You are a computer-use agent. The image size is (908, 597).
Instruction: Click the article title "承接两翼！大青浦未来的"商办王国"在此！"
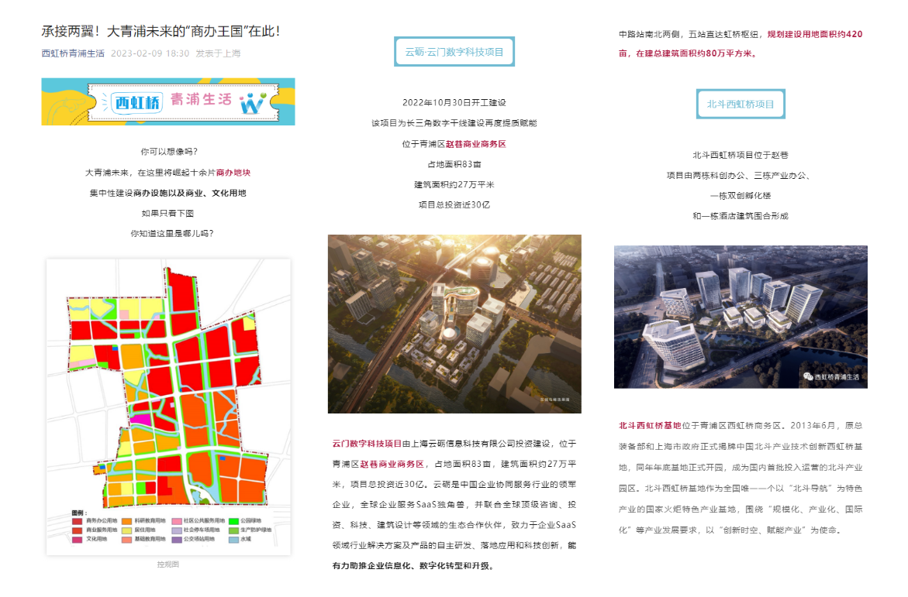(x=161, y=31)
